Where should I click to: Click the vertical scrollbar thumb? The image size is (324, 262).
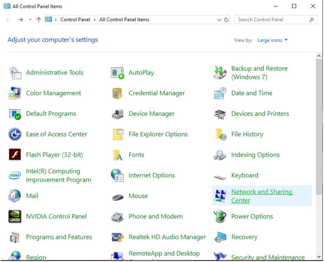click(319, 127)
